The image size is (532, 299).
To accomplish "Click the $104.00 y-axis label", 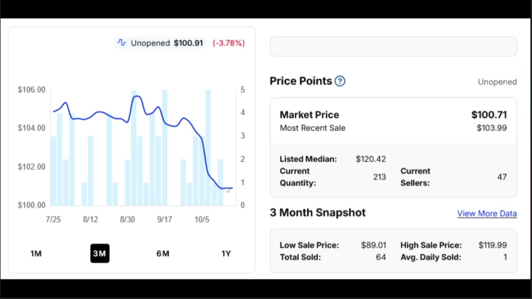I will [32, 128].
